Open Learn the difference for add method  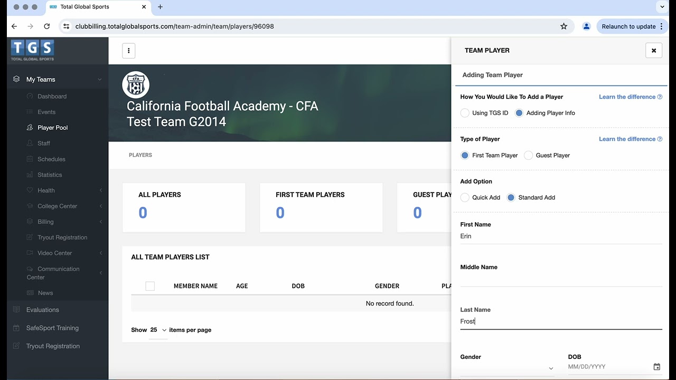pos(630,97)
